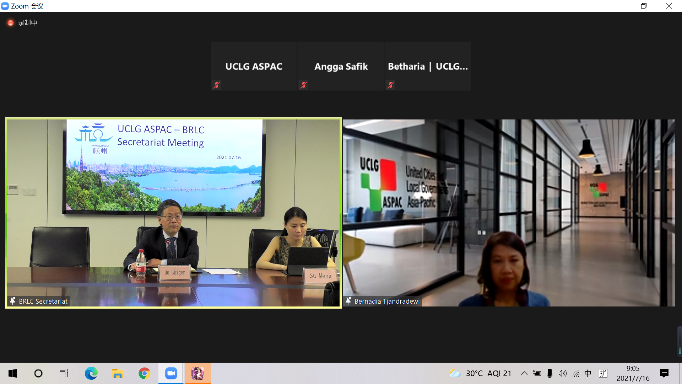Click muted microphone icon on Betharia tile
682x384 pixels.
coord(391,85)
